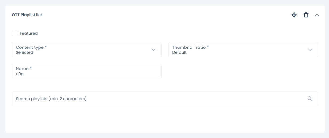Click the Content type chevron arrow
The height and width of the screenshot is (138, 329).
tap(154, 50)
